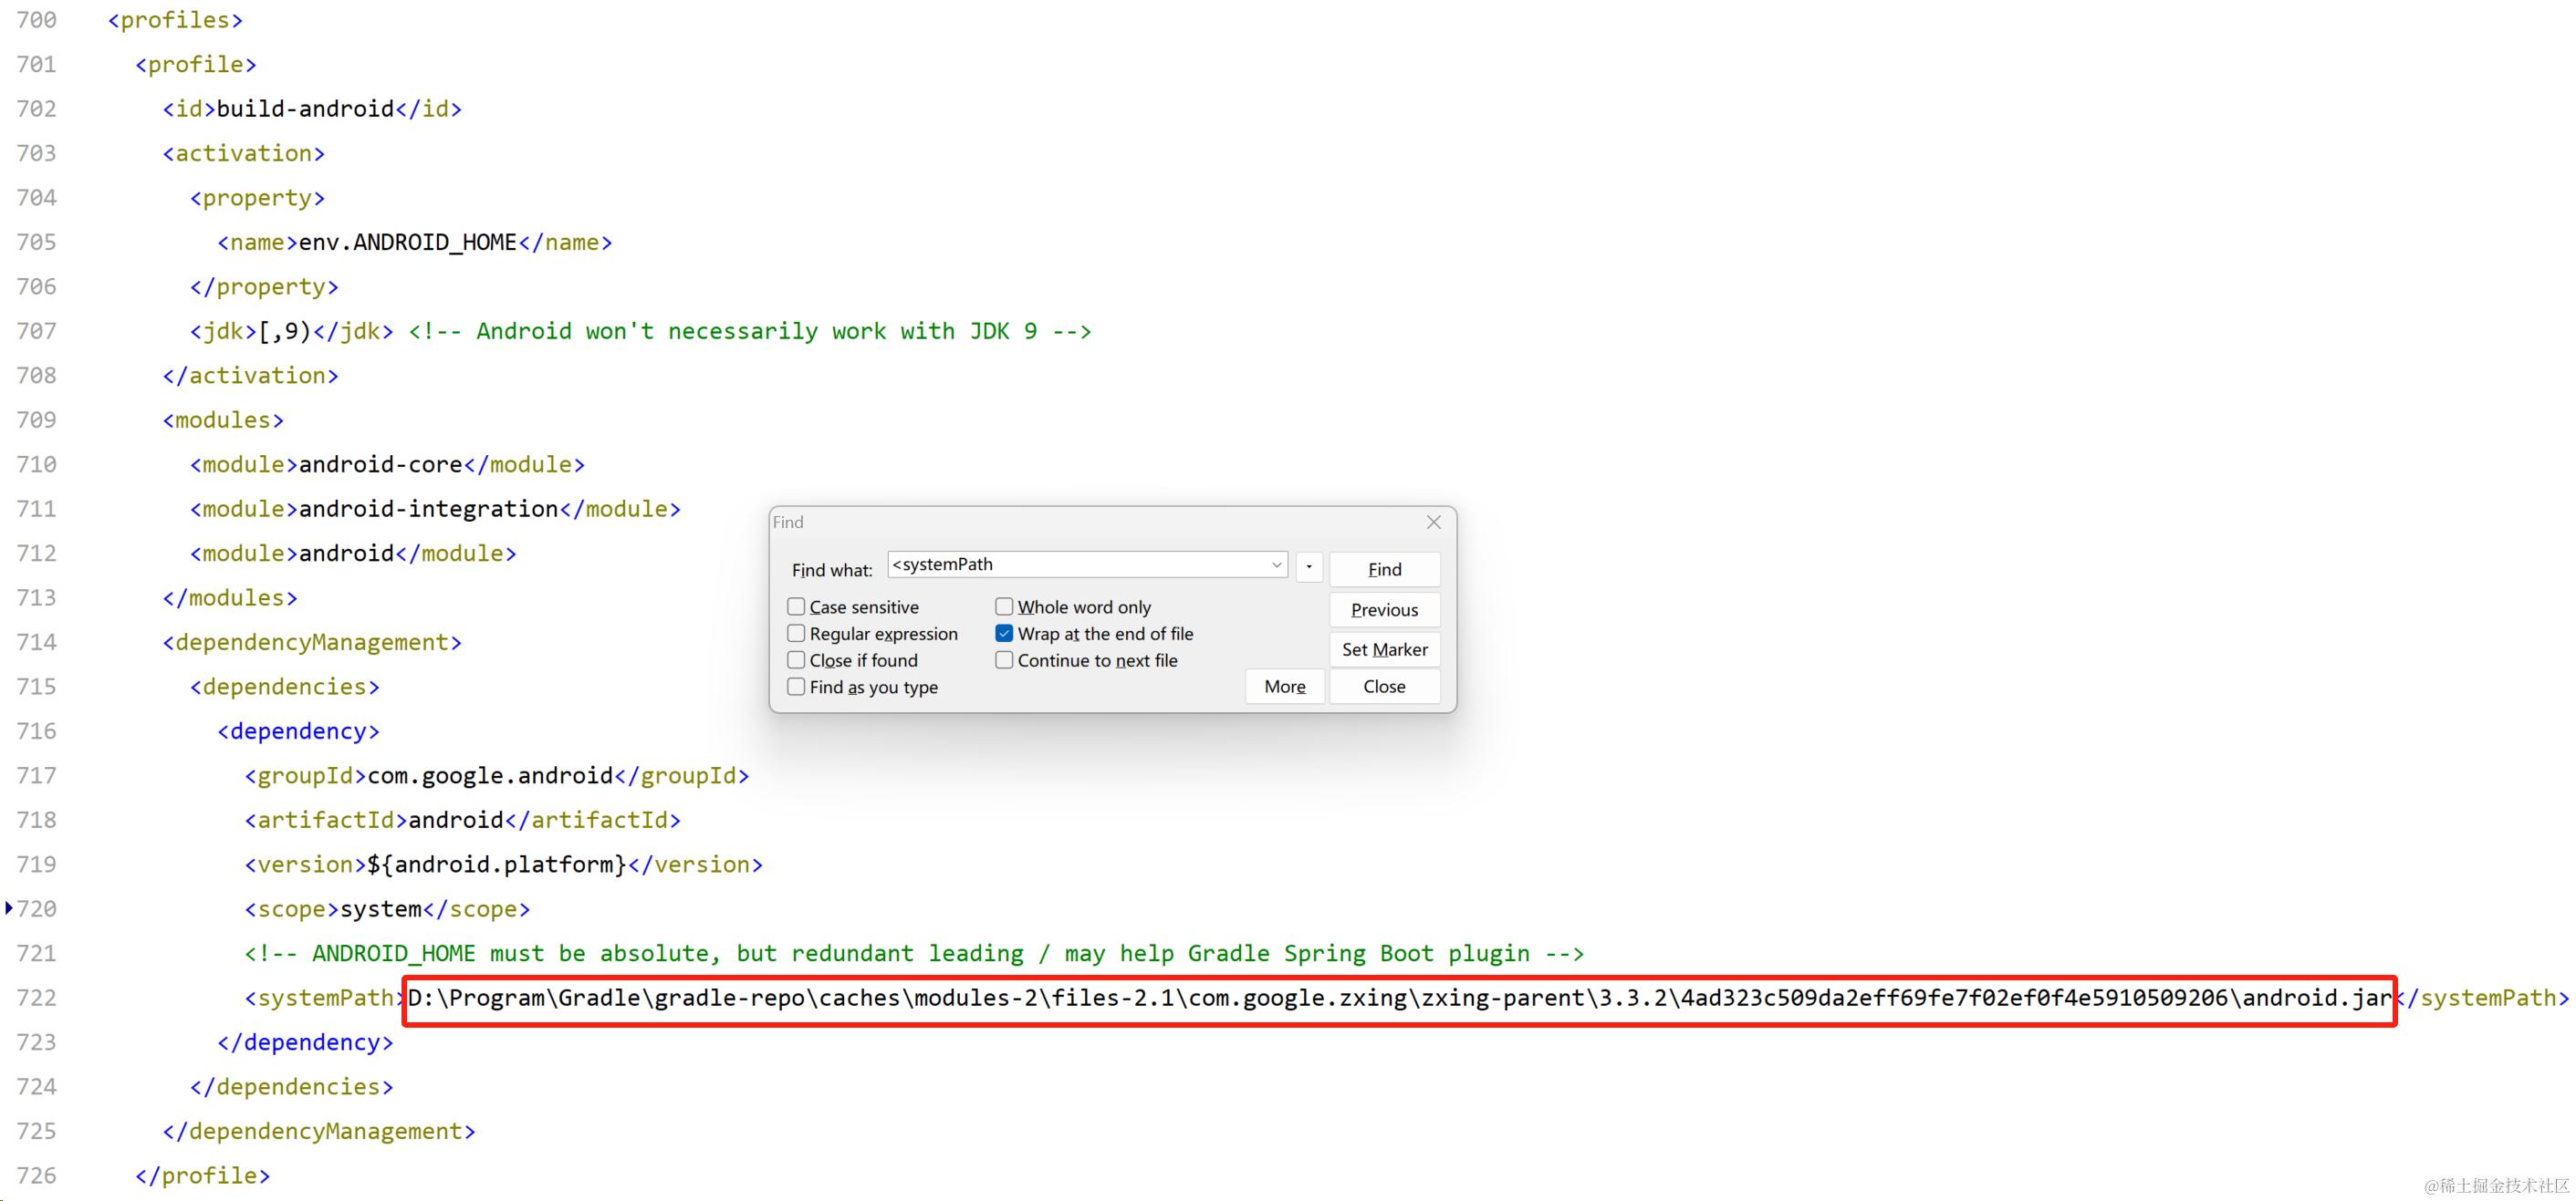2576x1201 pixels.
Task: Tick the Whole word only checkbox
Action: (1004, 606)
